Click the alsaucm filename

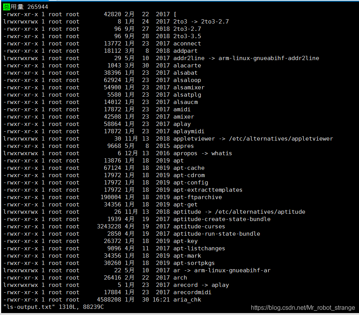point(185,102)
